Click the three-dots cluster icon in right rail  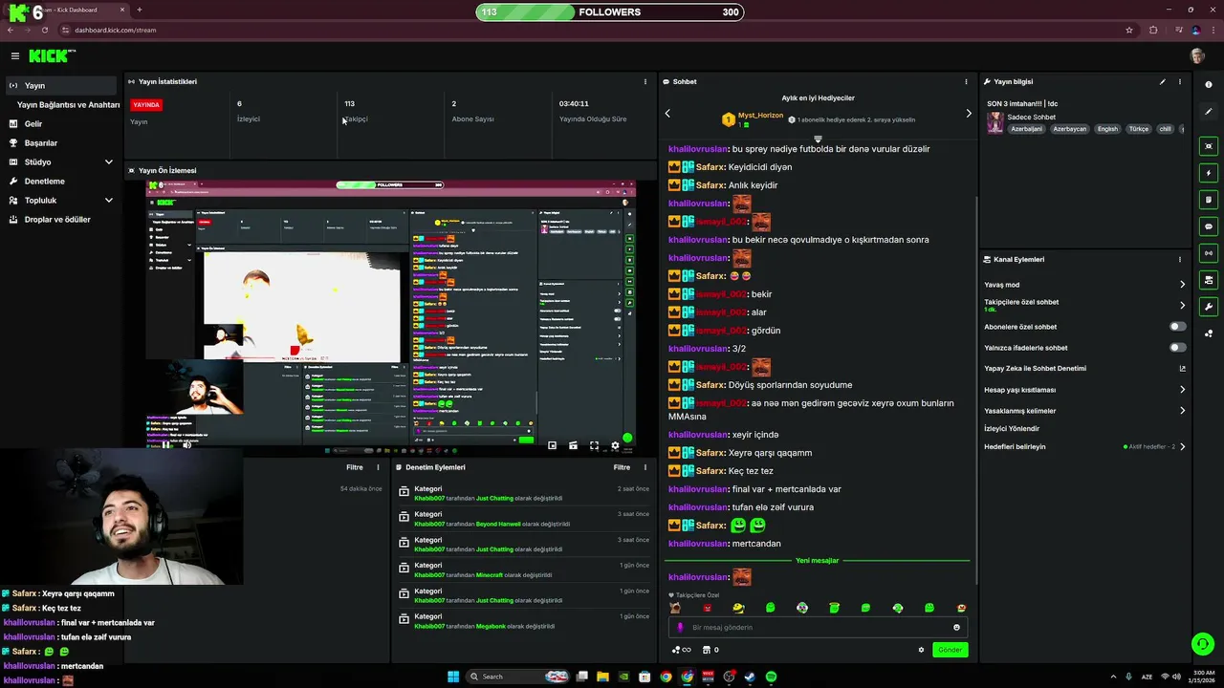click(1209, 333)
